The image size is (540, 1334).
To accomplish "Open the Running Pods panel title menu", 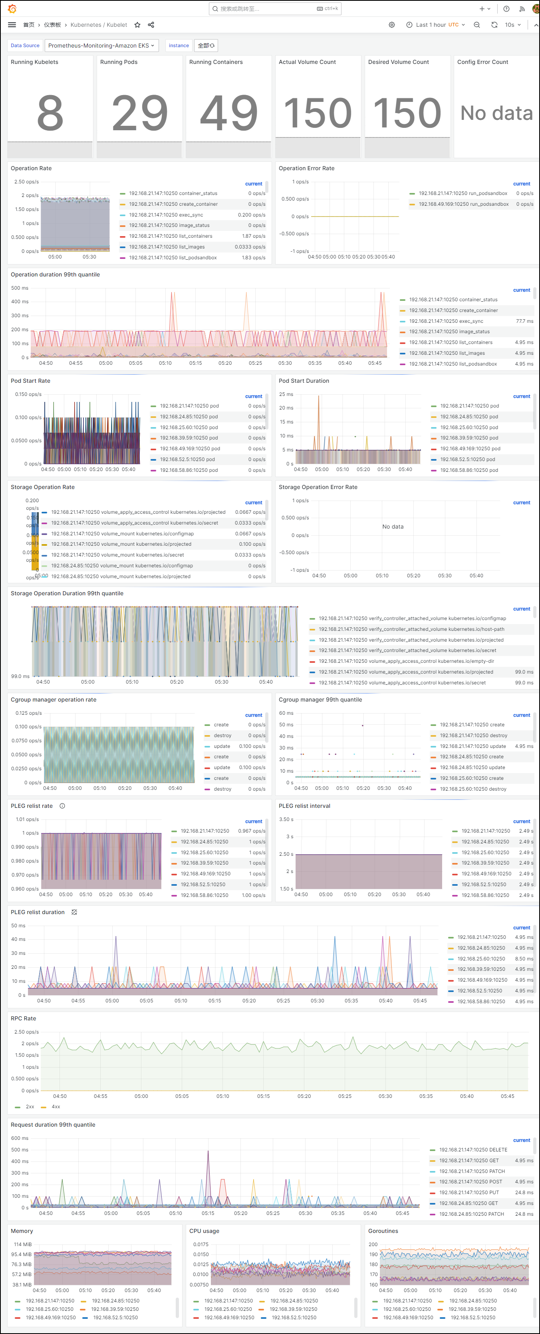I will click(119, 62).
